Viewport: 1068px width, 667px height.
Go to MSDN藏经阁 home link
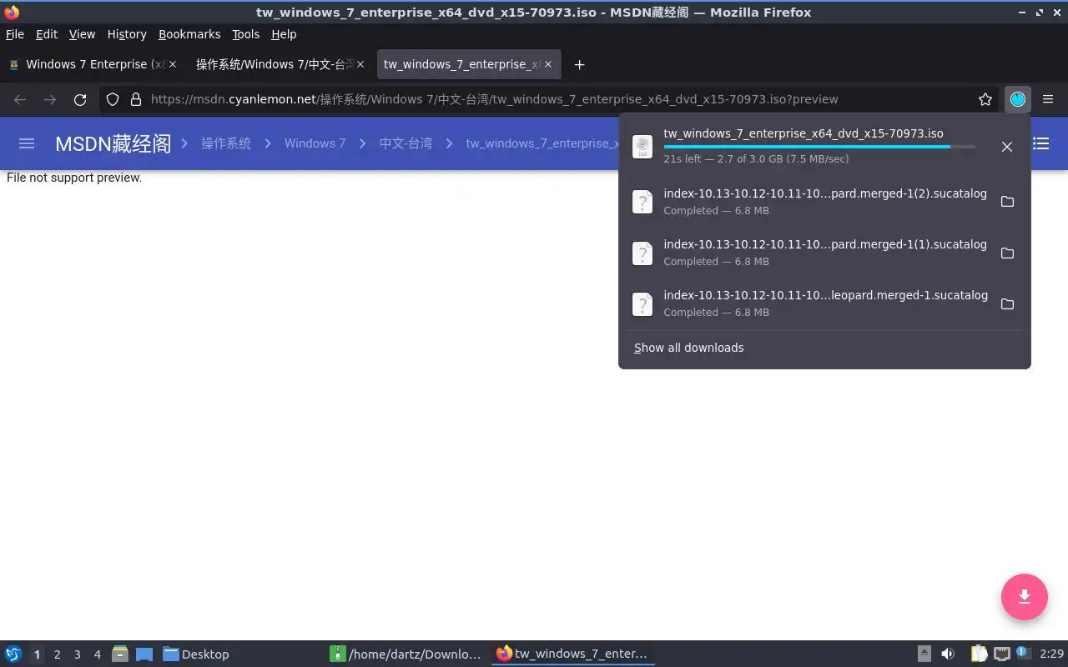[x=113, y=143]
